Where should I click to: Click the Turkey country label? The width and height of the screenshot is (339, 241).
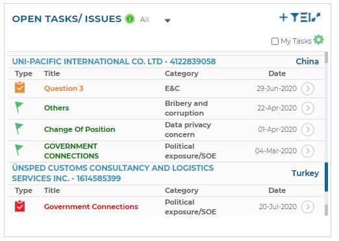pos(305,173)
